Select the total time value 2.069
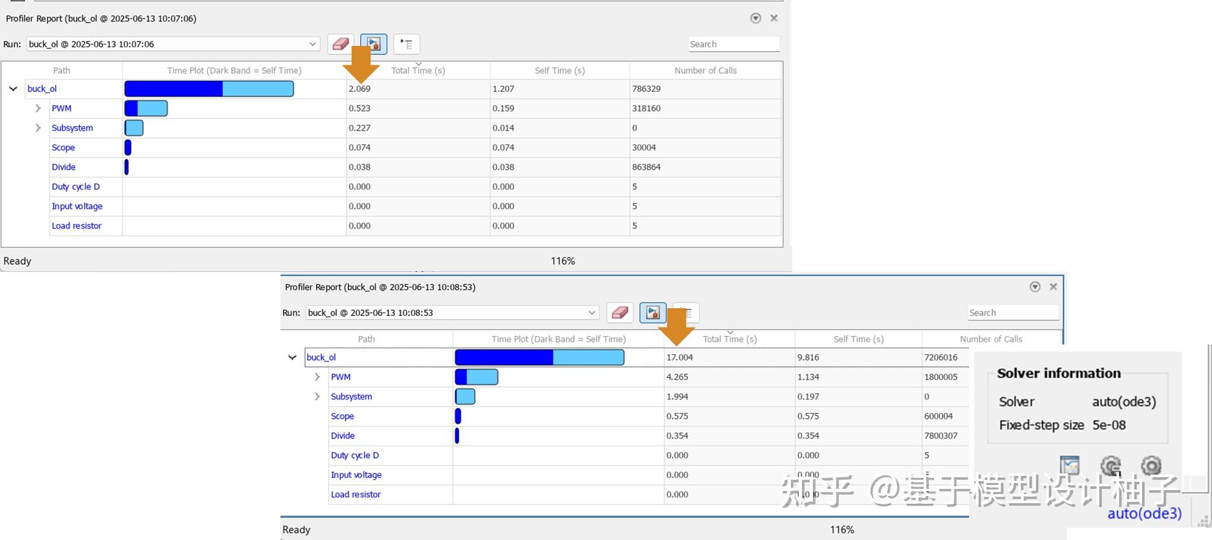This screenshot has width=1212, height=540. (x=360, y=89)
